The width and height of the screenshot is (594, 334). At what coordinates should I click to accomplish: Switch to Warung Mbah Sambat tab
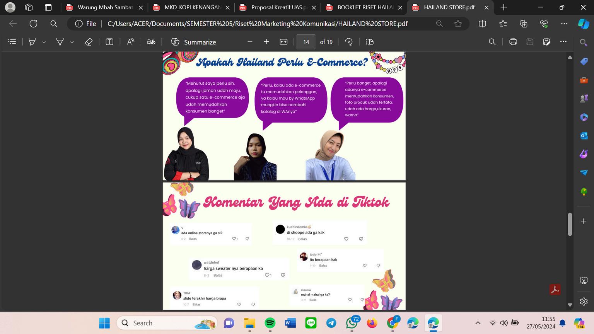(105, 7)
